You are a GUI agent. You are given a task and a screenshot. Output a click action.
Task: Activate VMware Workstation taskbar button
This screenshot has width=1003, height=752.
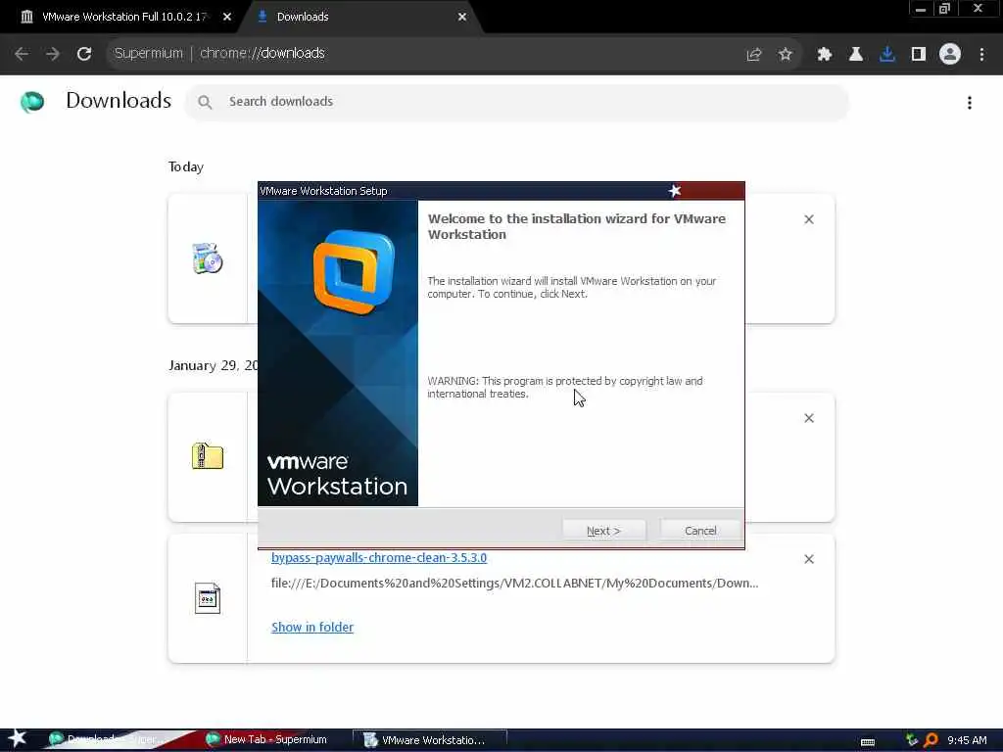430,740
